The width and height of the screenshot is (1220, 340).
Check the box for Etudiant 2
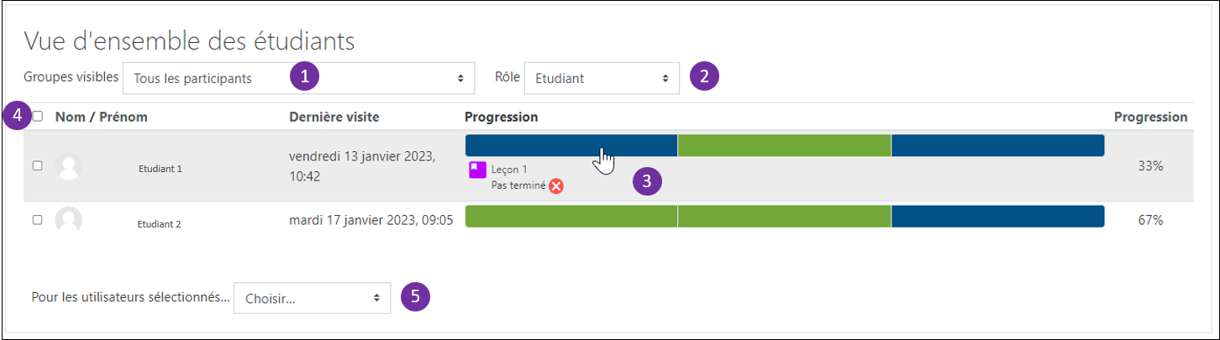coord(37,220)
